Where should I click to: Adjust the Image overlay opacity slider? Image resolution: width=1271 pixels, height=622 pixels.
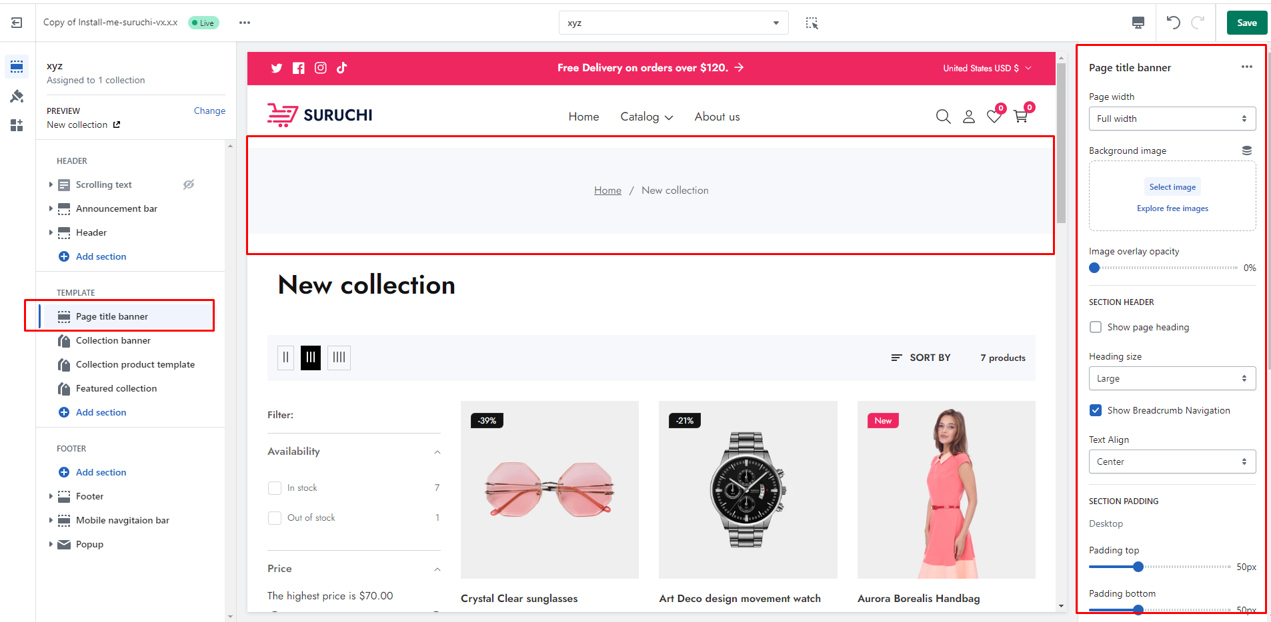[1094, 268]
